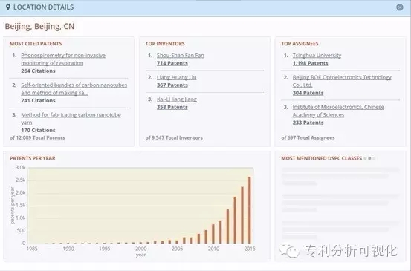
Task: Open the 367 Patents link
Action: pos(172,85)
